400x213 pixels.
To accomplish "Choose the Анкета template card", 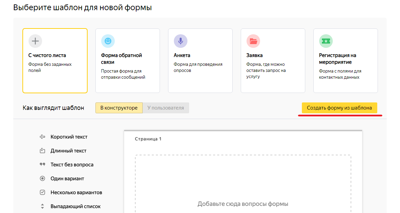I will (x=200, y=61).
